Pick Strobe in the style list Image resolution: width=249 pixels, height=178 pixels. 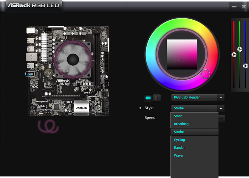pos(194,132)
